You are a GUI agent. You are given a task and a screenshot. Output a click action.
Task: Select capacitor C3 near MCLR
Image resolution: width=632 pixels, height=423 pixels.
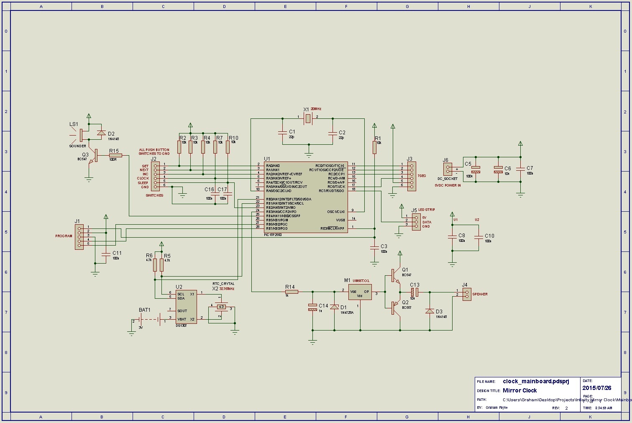coord(374,247)
